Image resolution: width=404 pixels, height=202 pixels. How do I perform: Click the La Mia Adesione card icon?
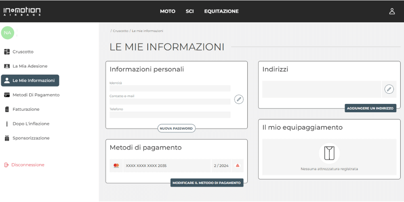point(7,66)
